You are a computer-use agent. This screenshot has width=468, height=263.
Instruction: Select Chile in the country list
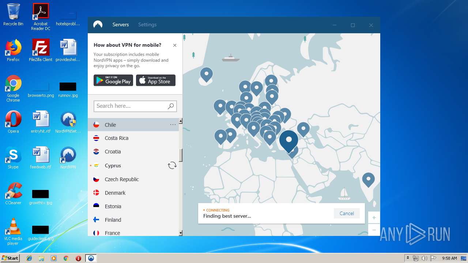133,125
